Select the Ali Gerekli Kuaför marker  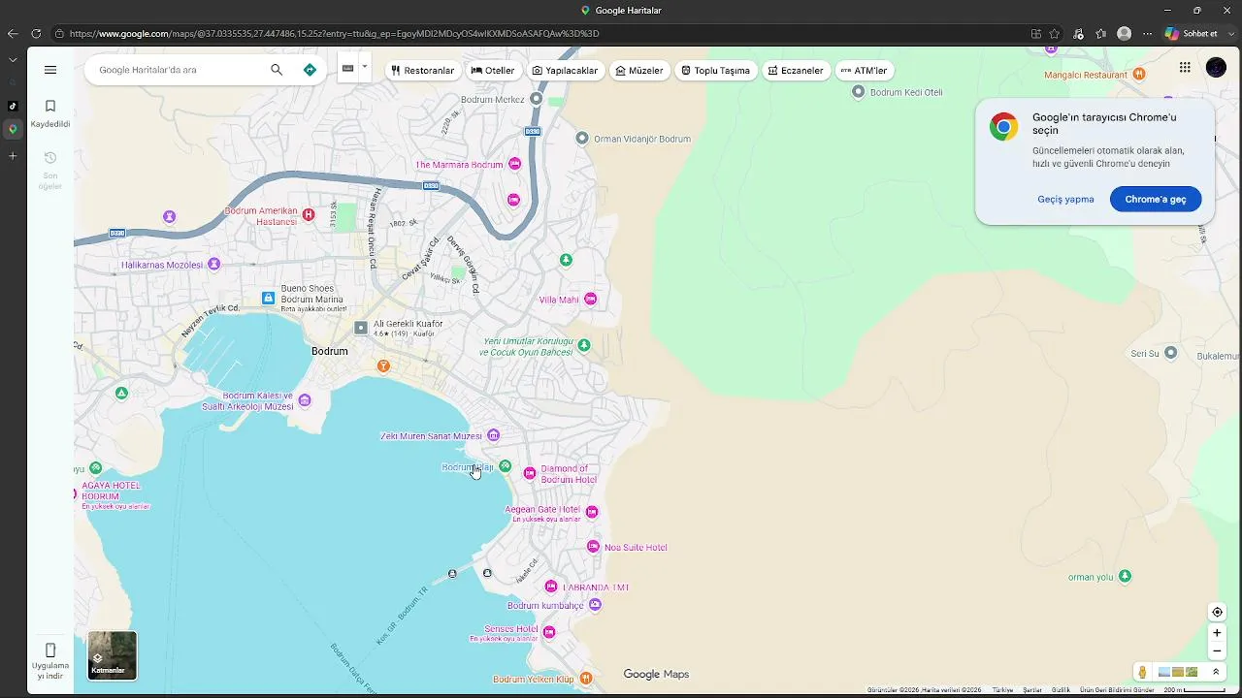[361, 328]
